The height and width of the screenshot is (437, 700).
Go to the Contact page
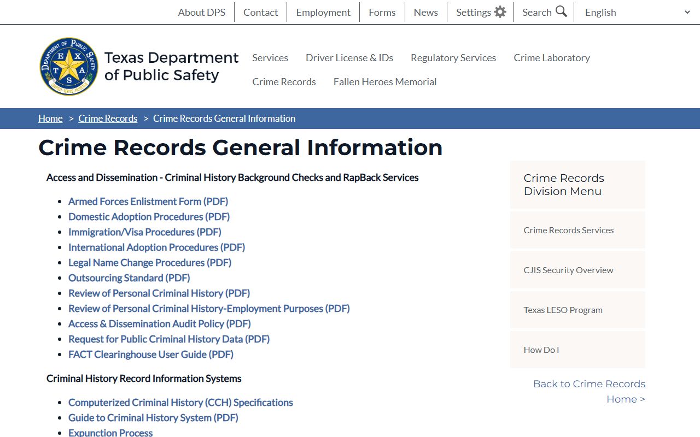coord(260,12)
